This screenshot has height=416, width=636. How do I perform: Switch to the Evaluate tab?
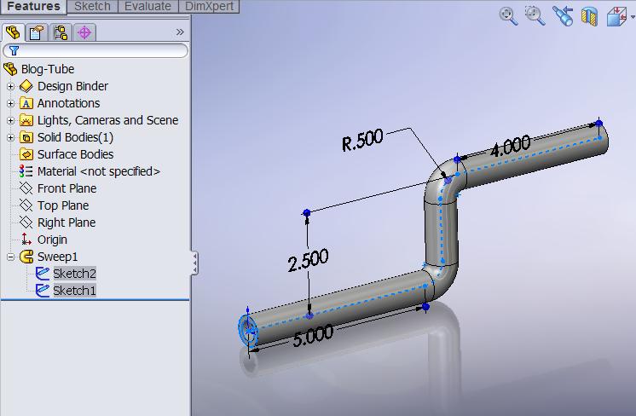pyautogui.click(x=148, y=6)
